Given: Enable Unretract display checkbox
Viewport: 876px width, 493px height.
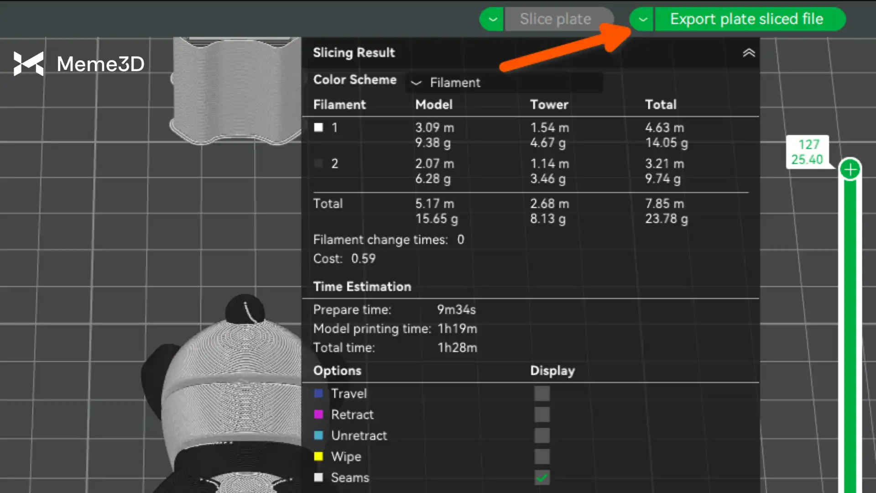Looking at the screenshot, I should point(542,435).
